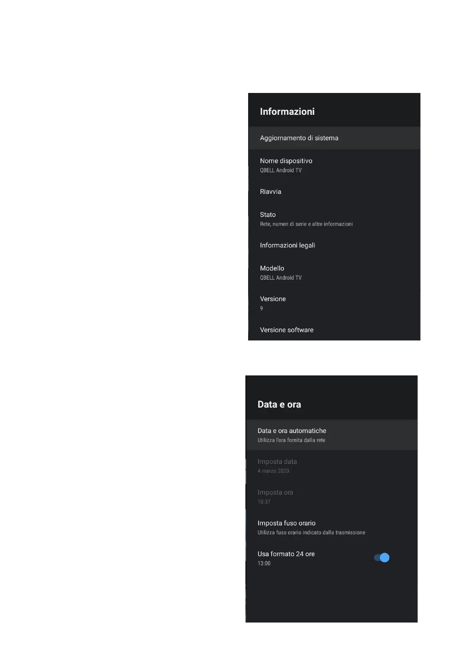473x669 pixels.
Task: Click the Informazioni panel heading
Action: (x=287, y=112)
